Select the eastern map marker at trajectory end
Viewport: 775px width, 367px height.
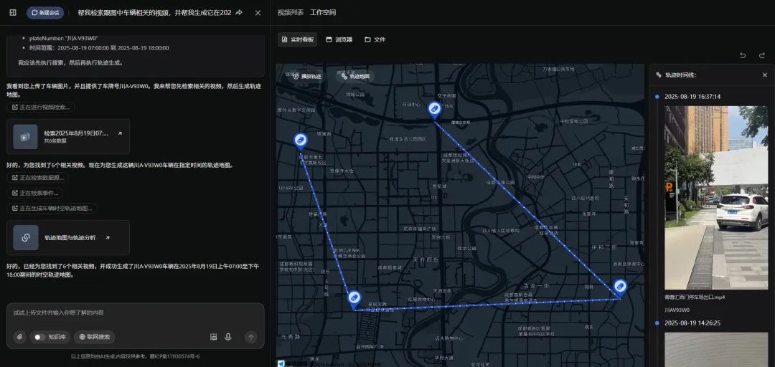(620, 288)
